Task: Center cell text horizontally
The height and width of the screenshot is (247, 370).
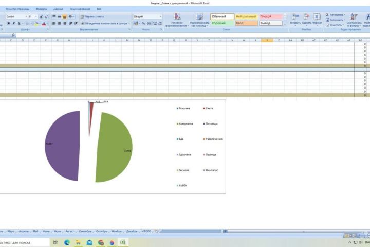Action: click(x=59, y=23)
